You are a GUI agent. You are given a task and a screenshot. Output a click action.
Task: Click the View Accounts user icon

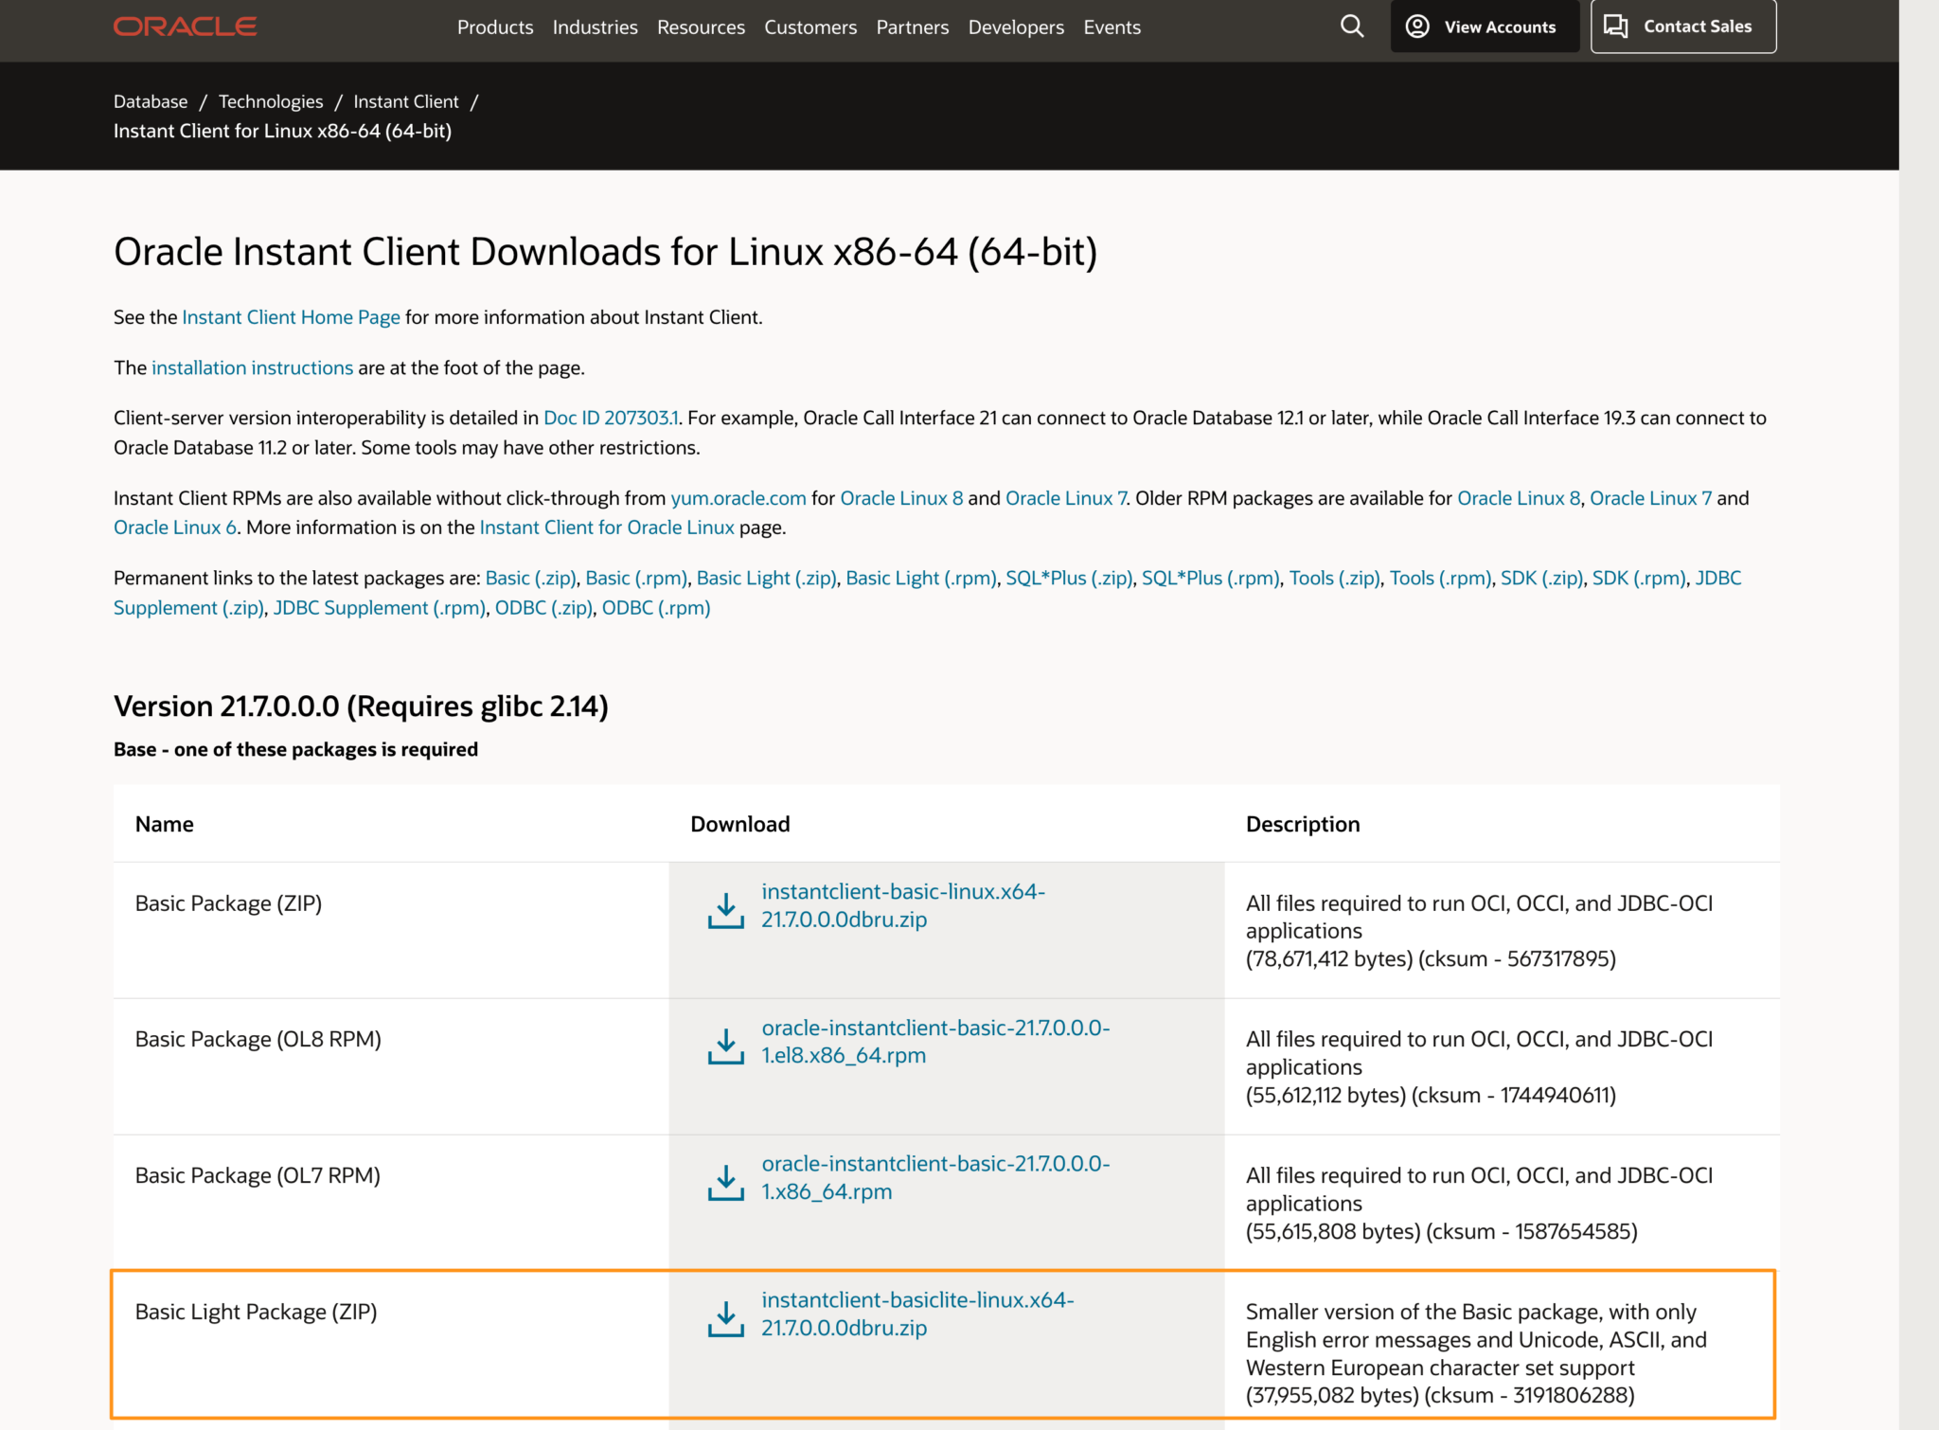coord(1417,27)
